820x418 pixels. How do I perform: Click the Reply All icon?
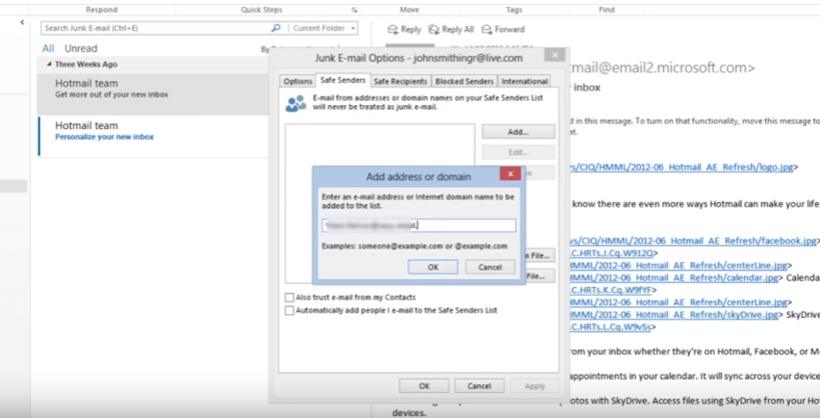point(434,30)
